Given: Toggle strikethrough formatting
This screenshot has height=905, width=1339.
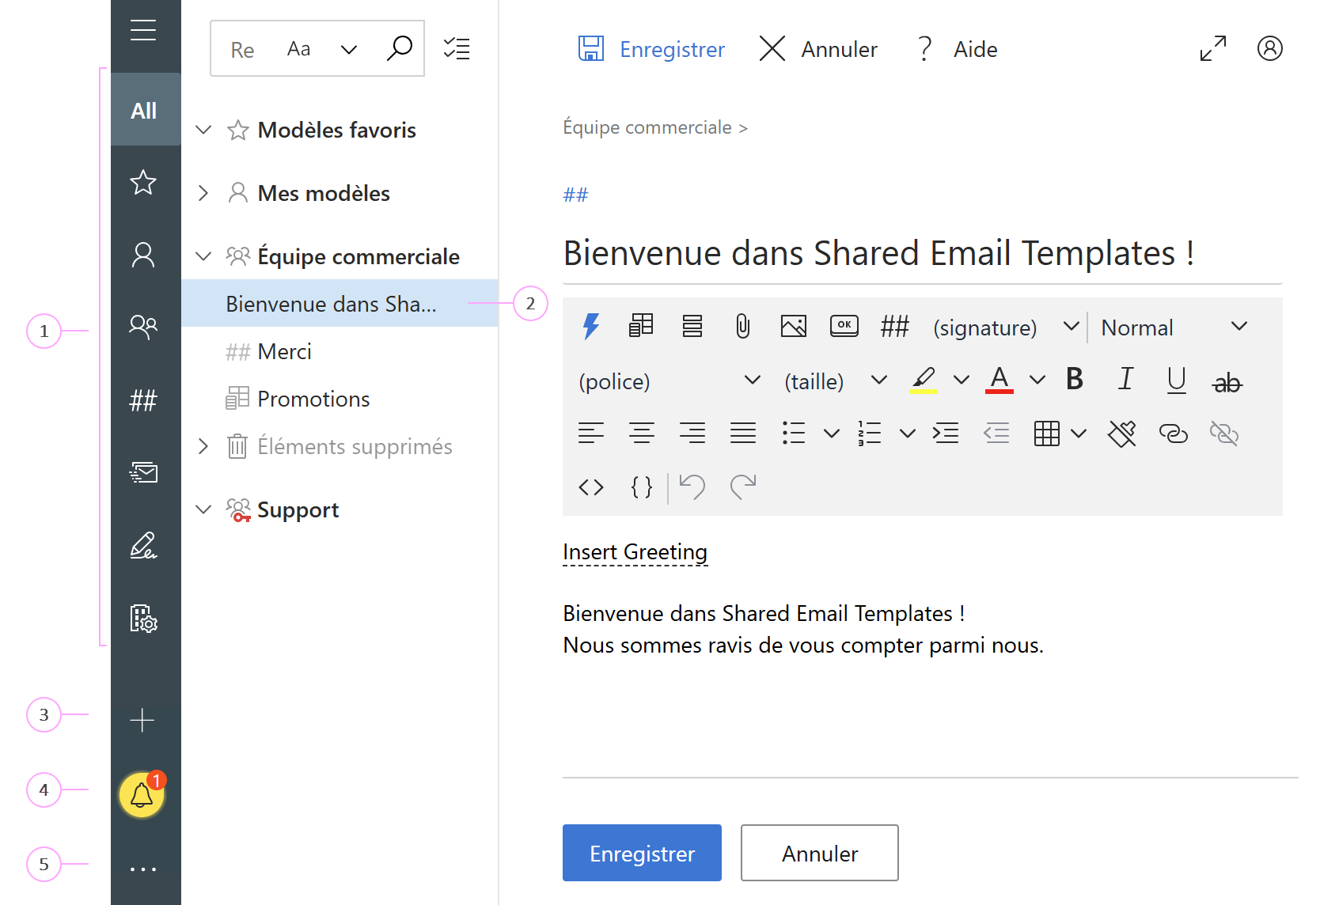Looking at the screenshot, I should point(1227,382).
